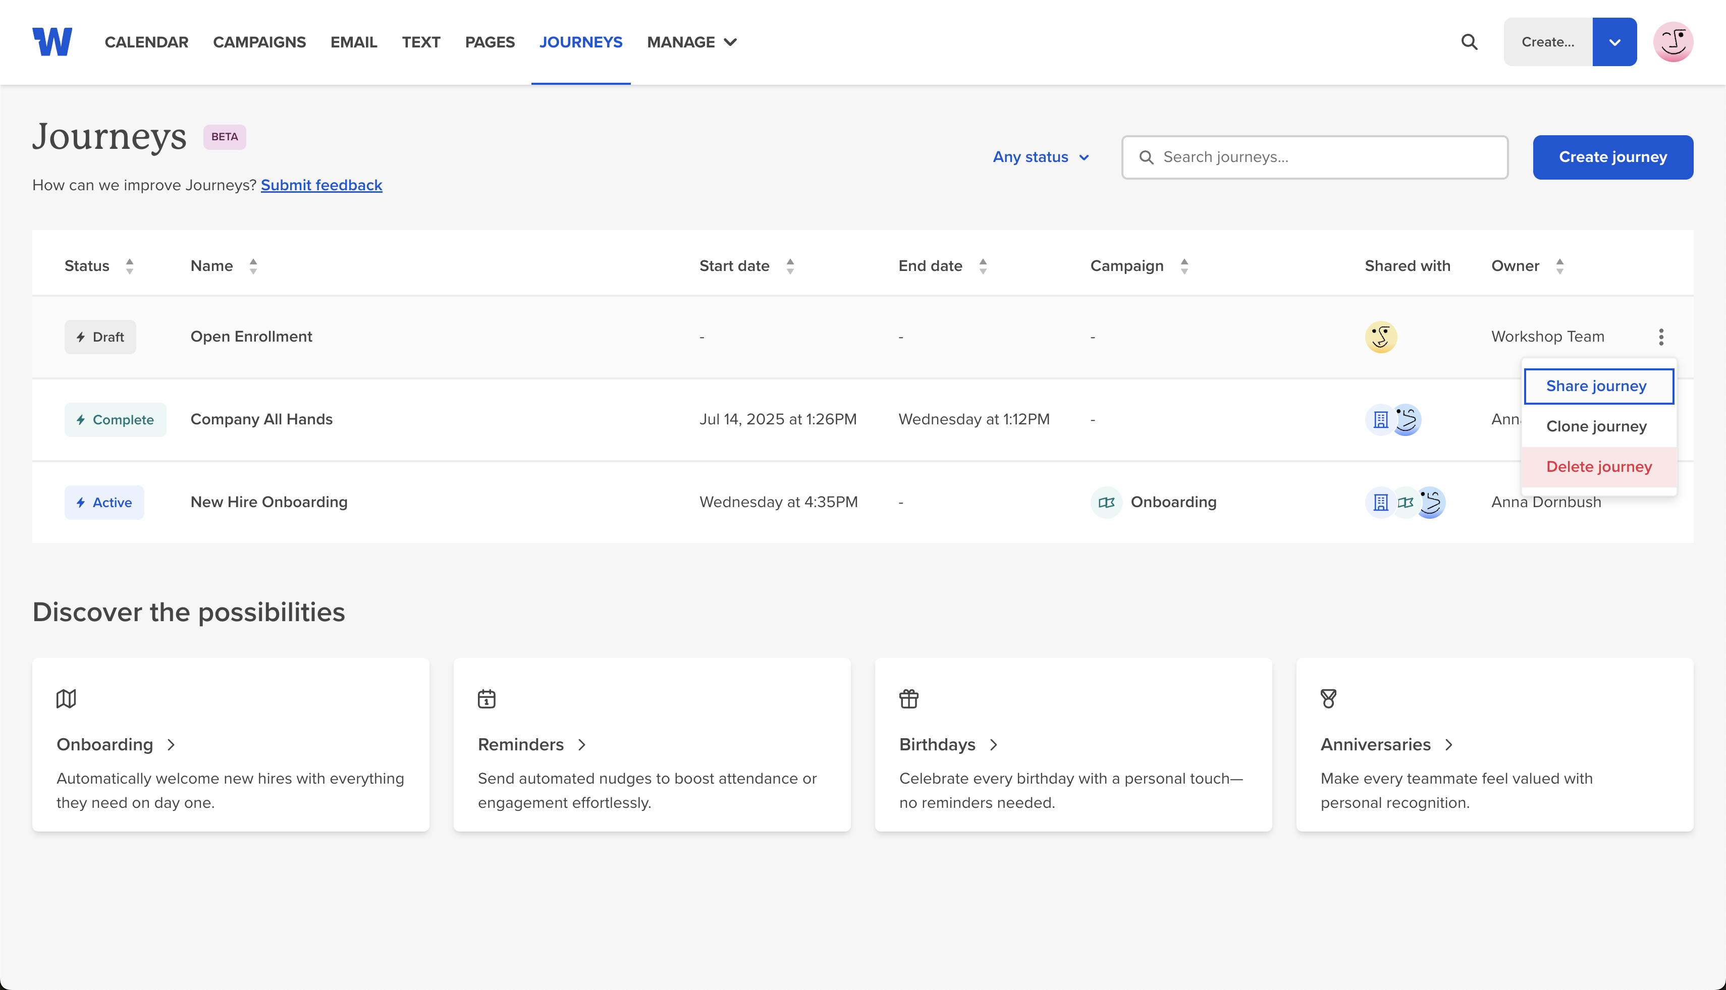Click the Anniversaries medal icon
This screenshot has height=990, width=1726.
[x=1328, y=698]
